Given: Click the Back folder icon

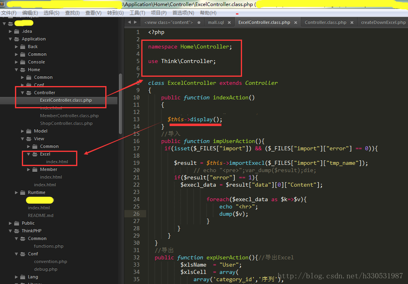Looking at the screenshot, I should [x=23, y=46].
